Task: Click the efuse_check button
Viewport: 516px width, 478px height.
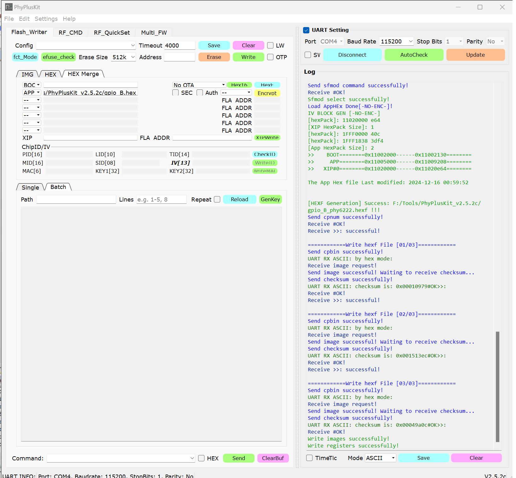Action: [x=59, y=57]
